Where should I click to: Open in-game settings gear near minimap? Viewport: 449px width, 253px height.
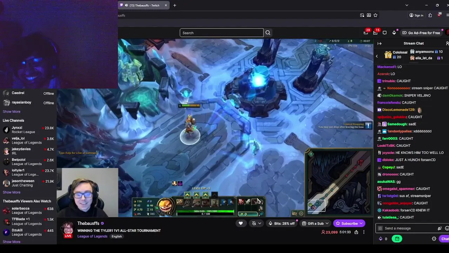tap(301, 214)
